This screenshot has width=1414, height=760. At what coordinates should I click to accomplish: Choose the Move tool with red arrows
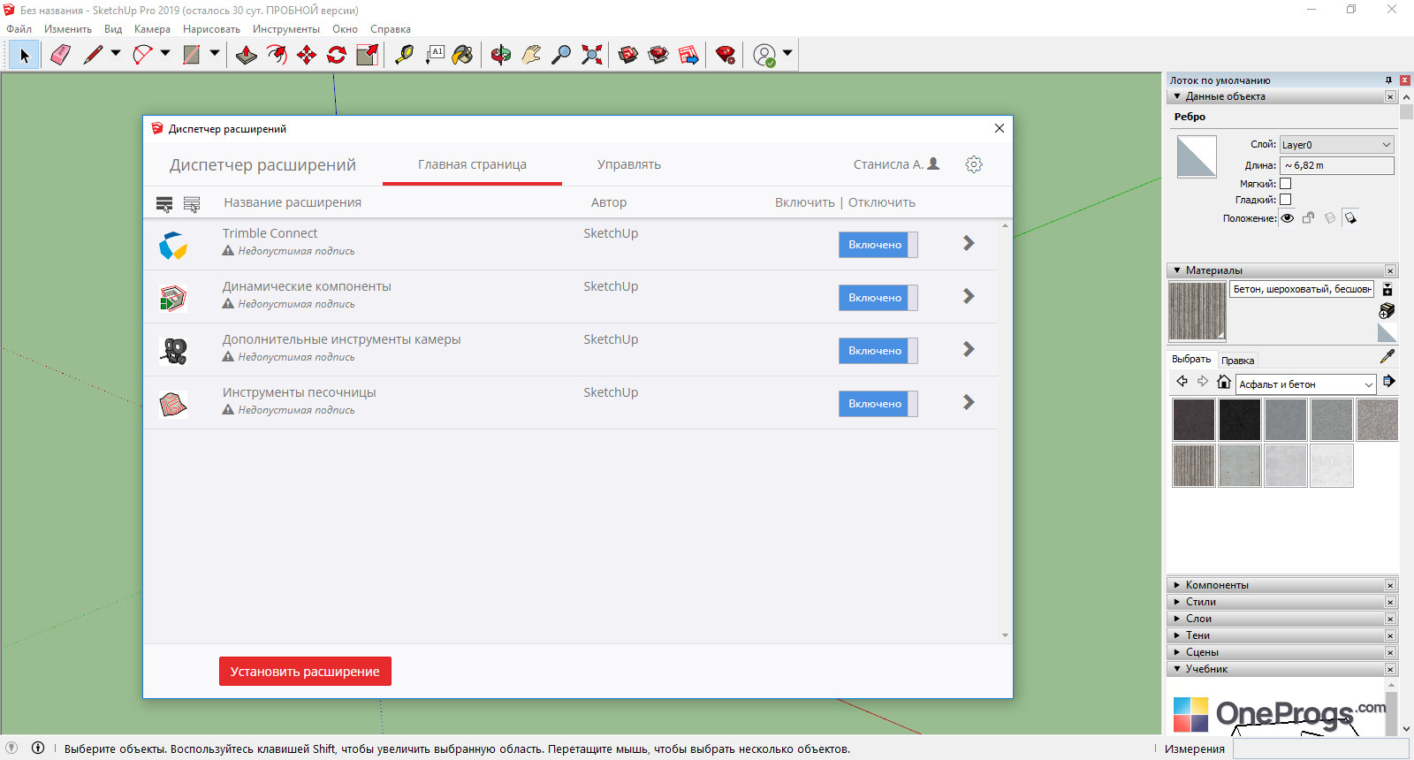pyautogui.click(x=307, y=55)
